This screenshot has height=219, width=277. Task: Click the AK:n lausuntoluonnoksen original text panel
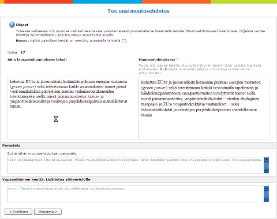(x=73, y=108)
